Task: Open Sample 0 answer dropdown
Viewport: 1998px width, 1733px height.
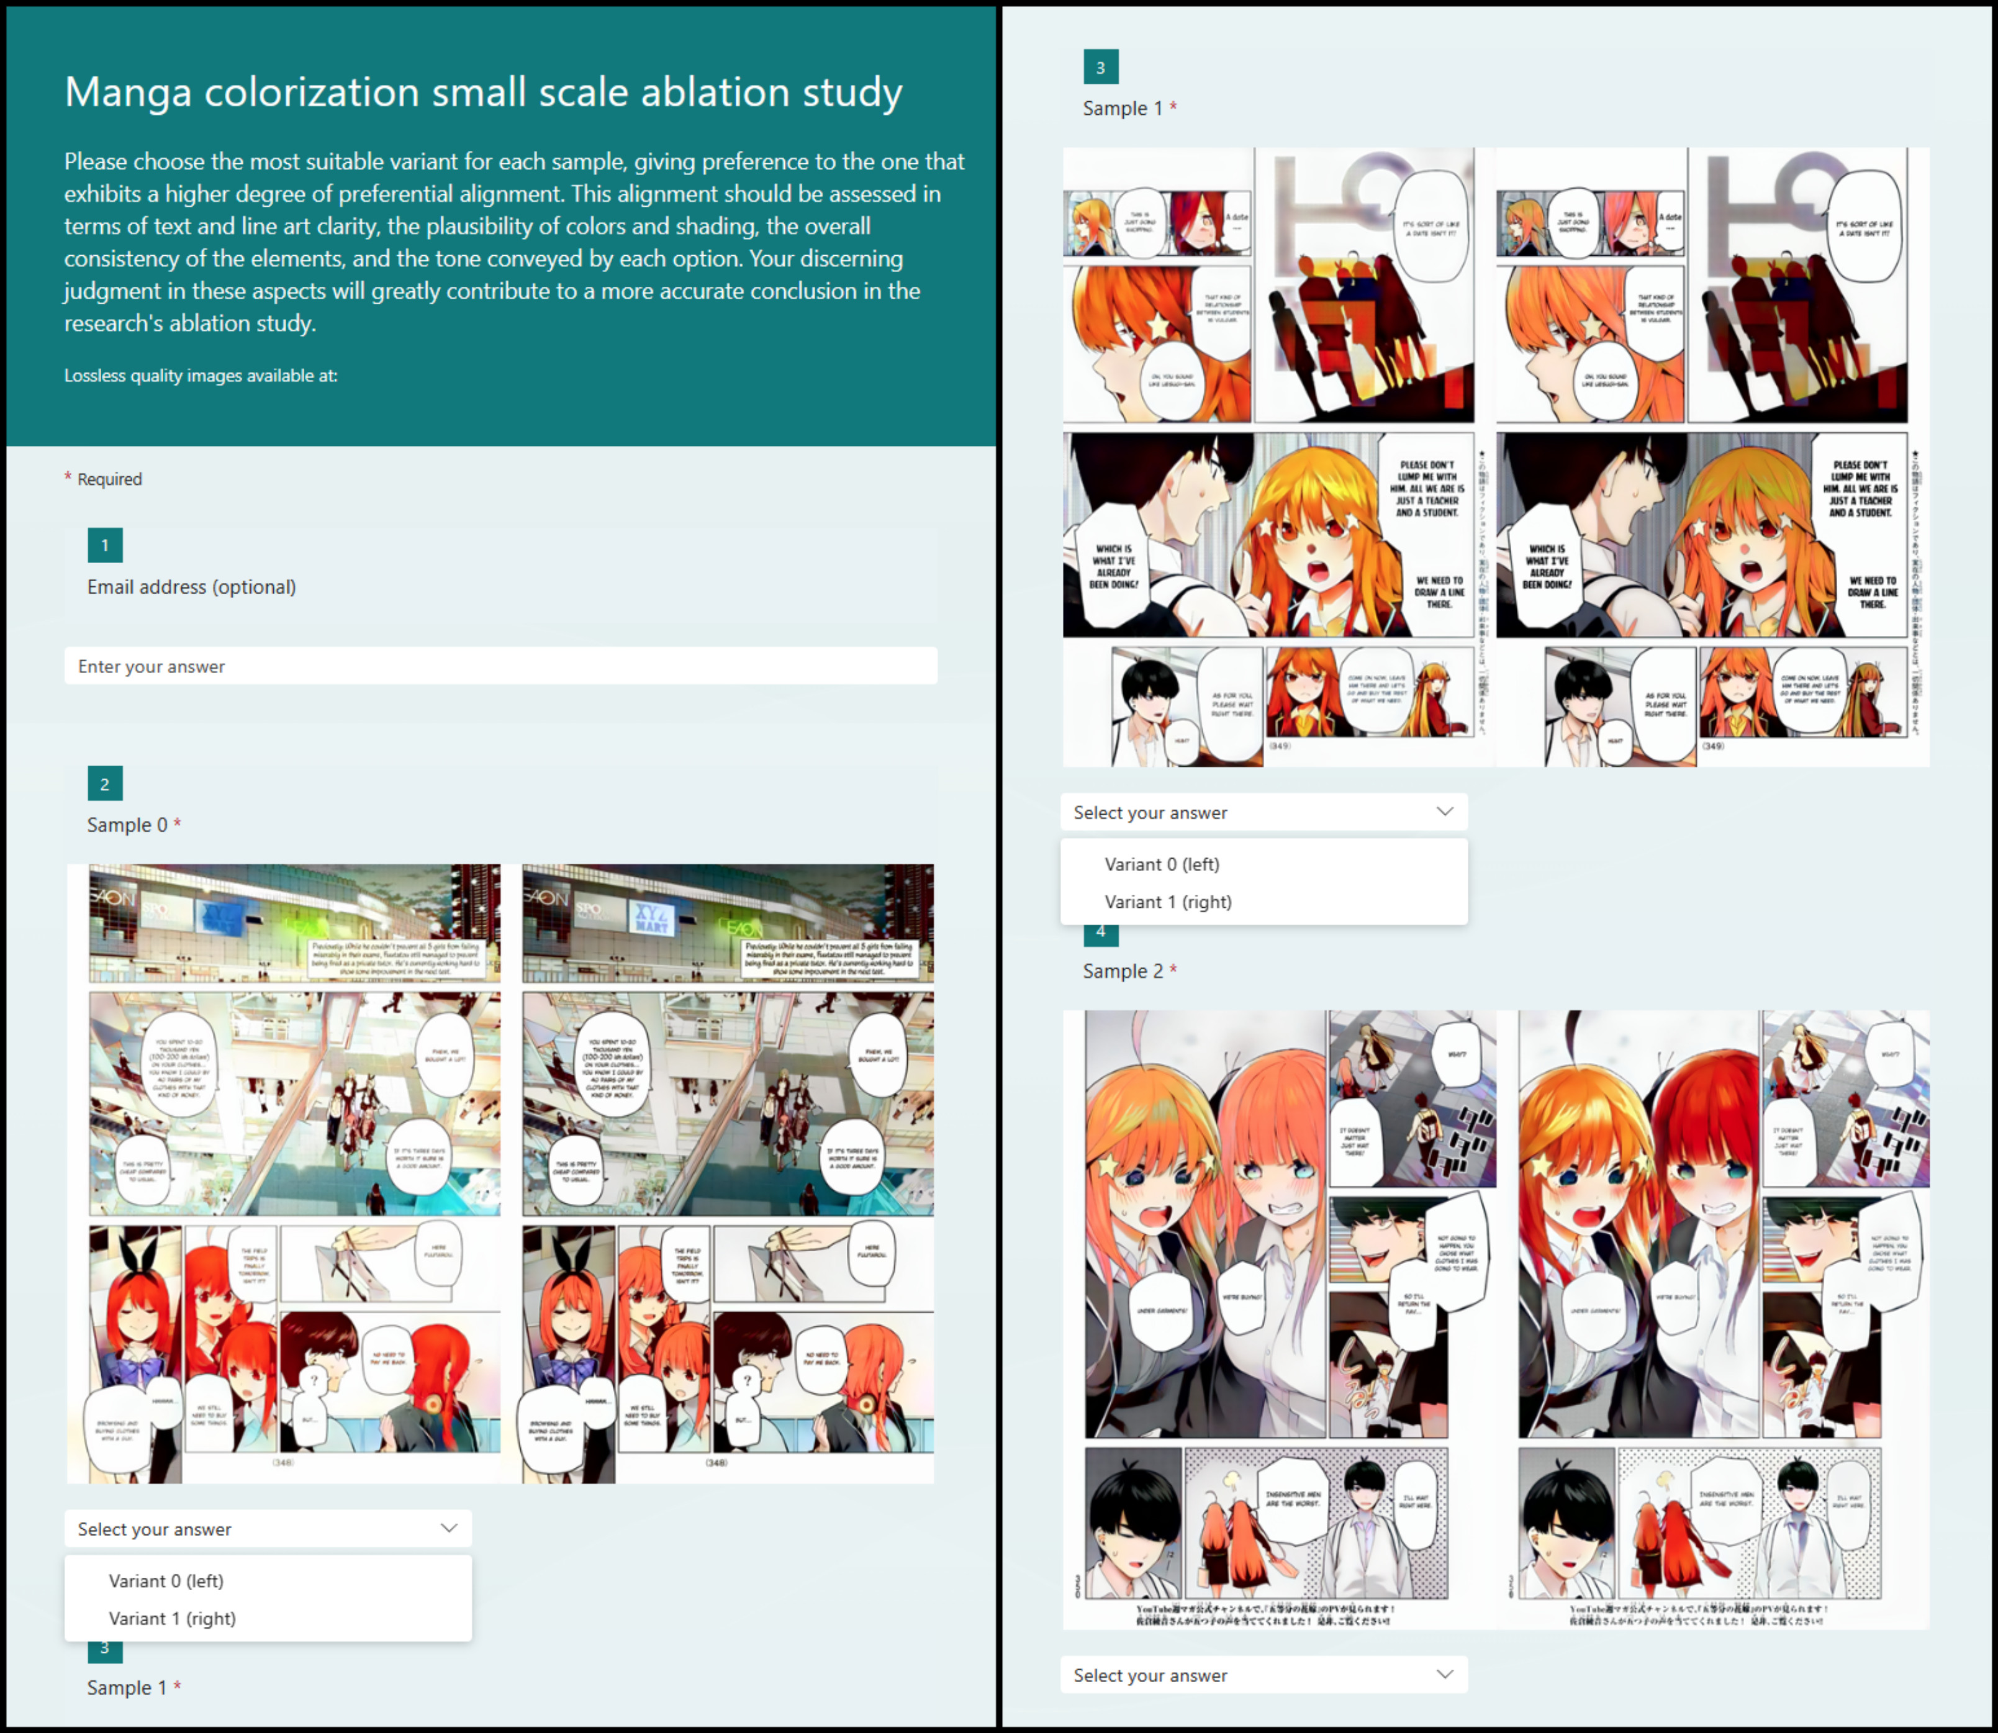Action: click(268, 1529)
